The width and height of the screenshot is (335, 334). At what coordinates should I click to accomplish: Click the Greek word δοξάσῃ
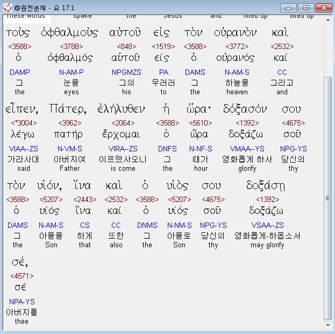[x=266, y=186]
